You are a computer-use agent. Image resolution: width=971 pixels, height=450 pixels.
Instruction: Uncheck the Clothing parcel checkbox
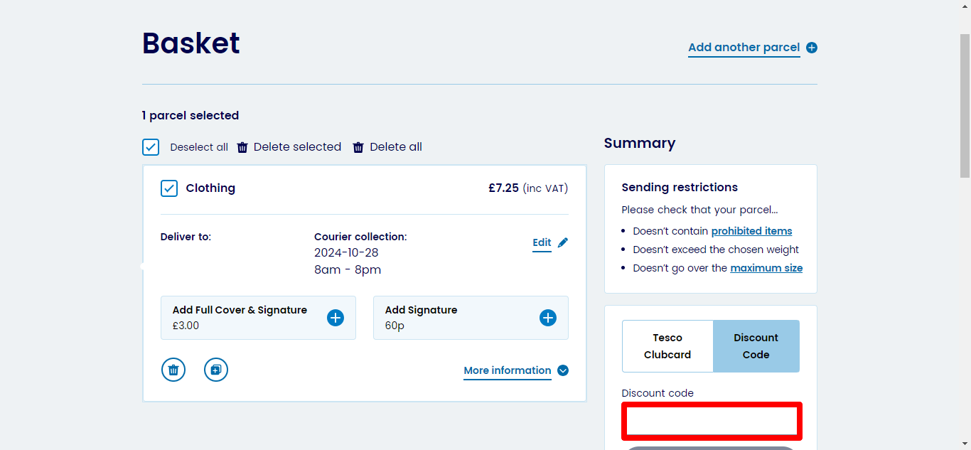[x=169, y=188]
